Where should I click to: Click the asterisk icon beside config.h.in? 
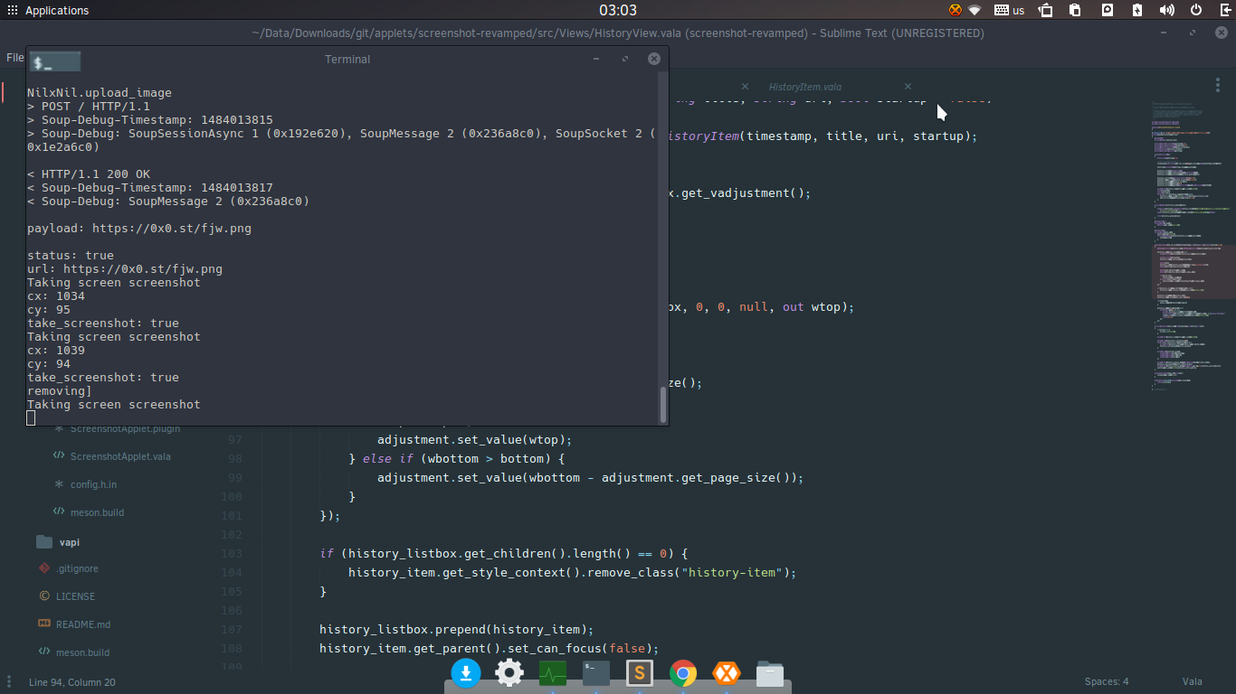pos(59,484)
